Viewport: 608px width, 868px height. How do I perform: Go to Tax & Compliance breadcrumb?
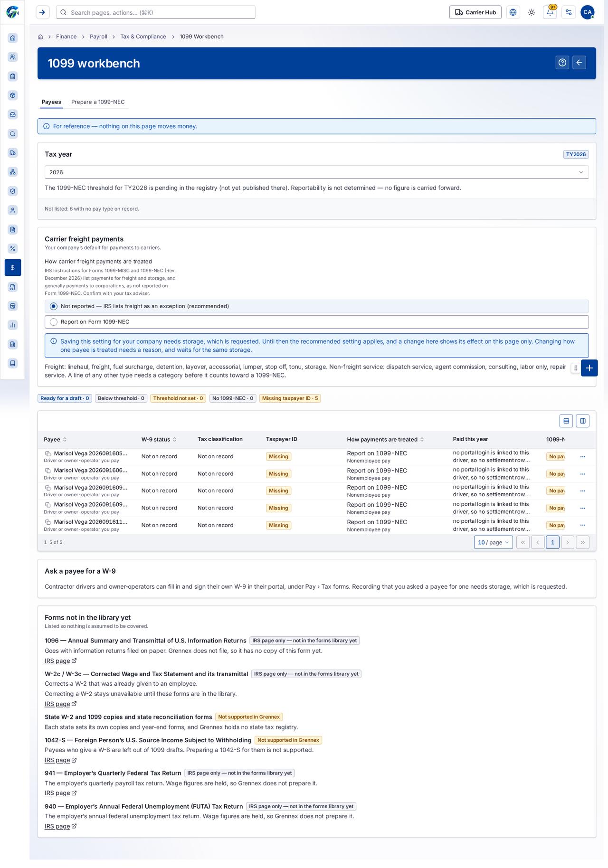pyautogui.click(x=143, y=37)
